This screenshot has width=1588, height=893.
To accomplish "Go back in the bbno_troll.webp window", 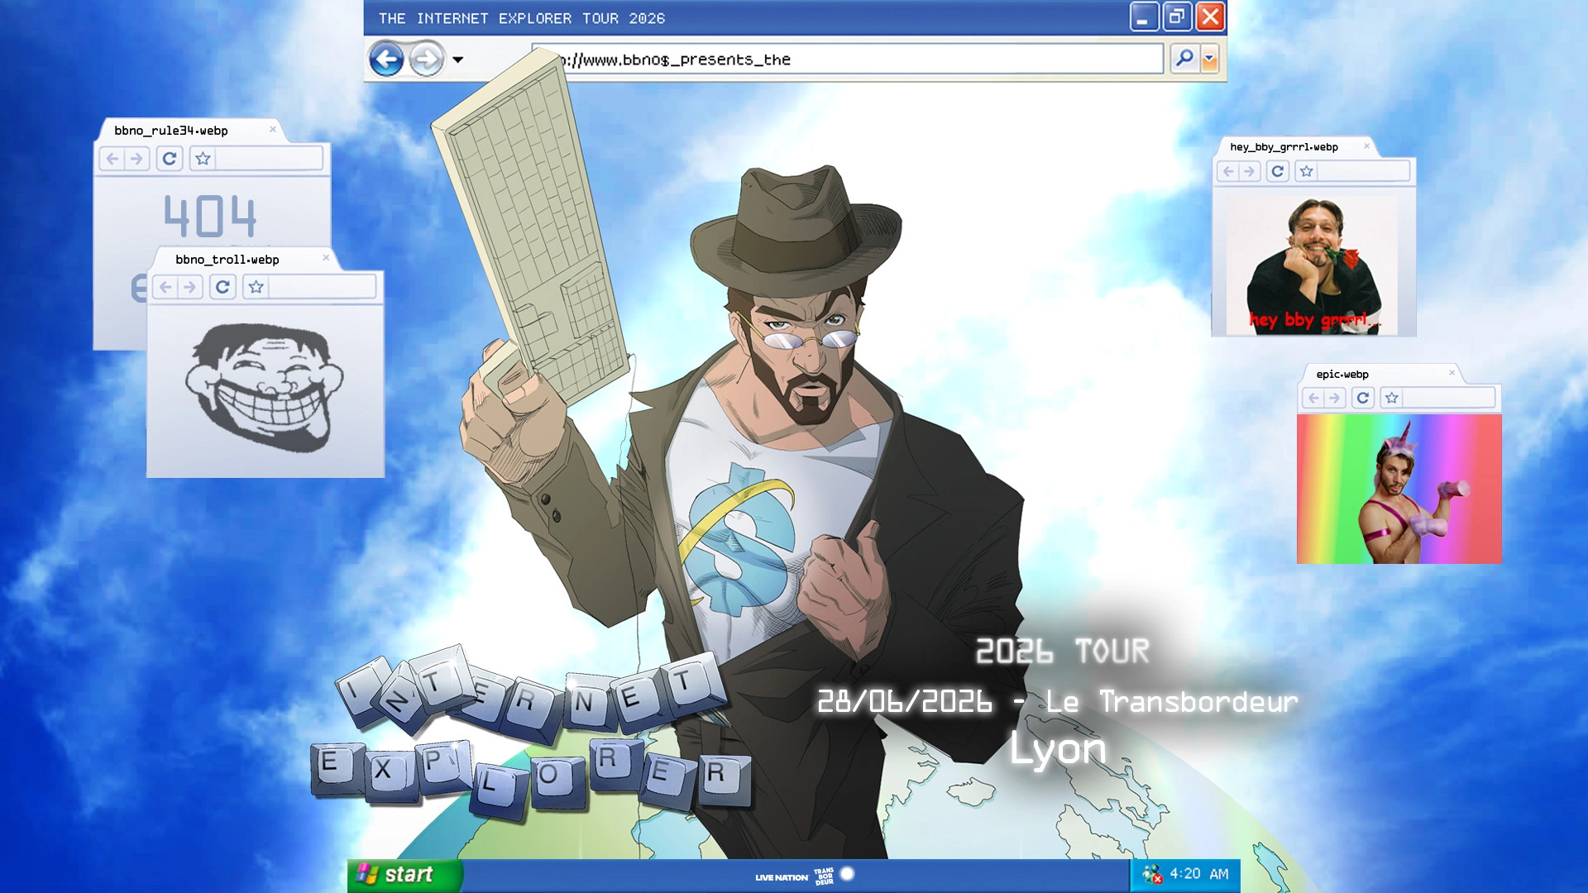I will point(166,287).
